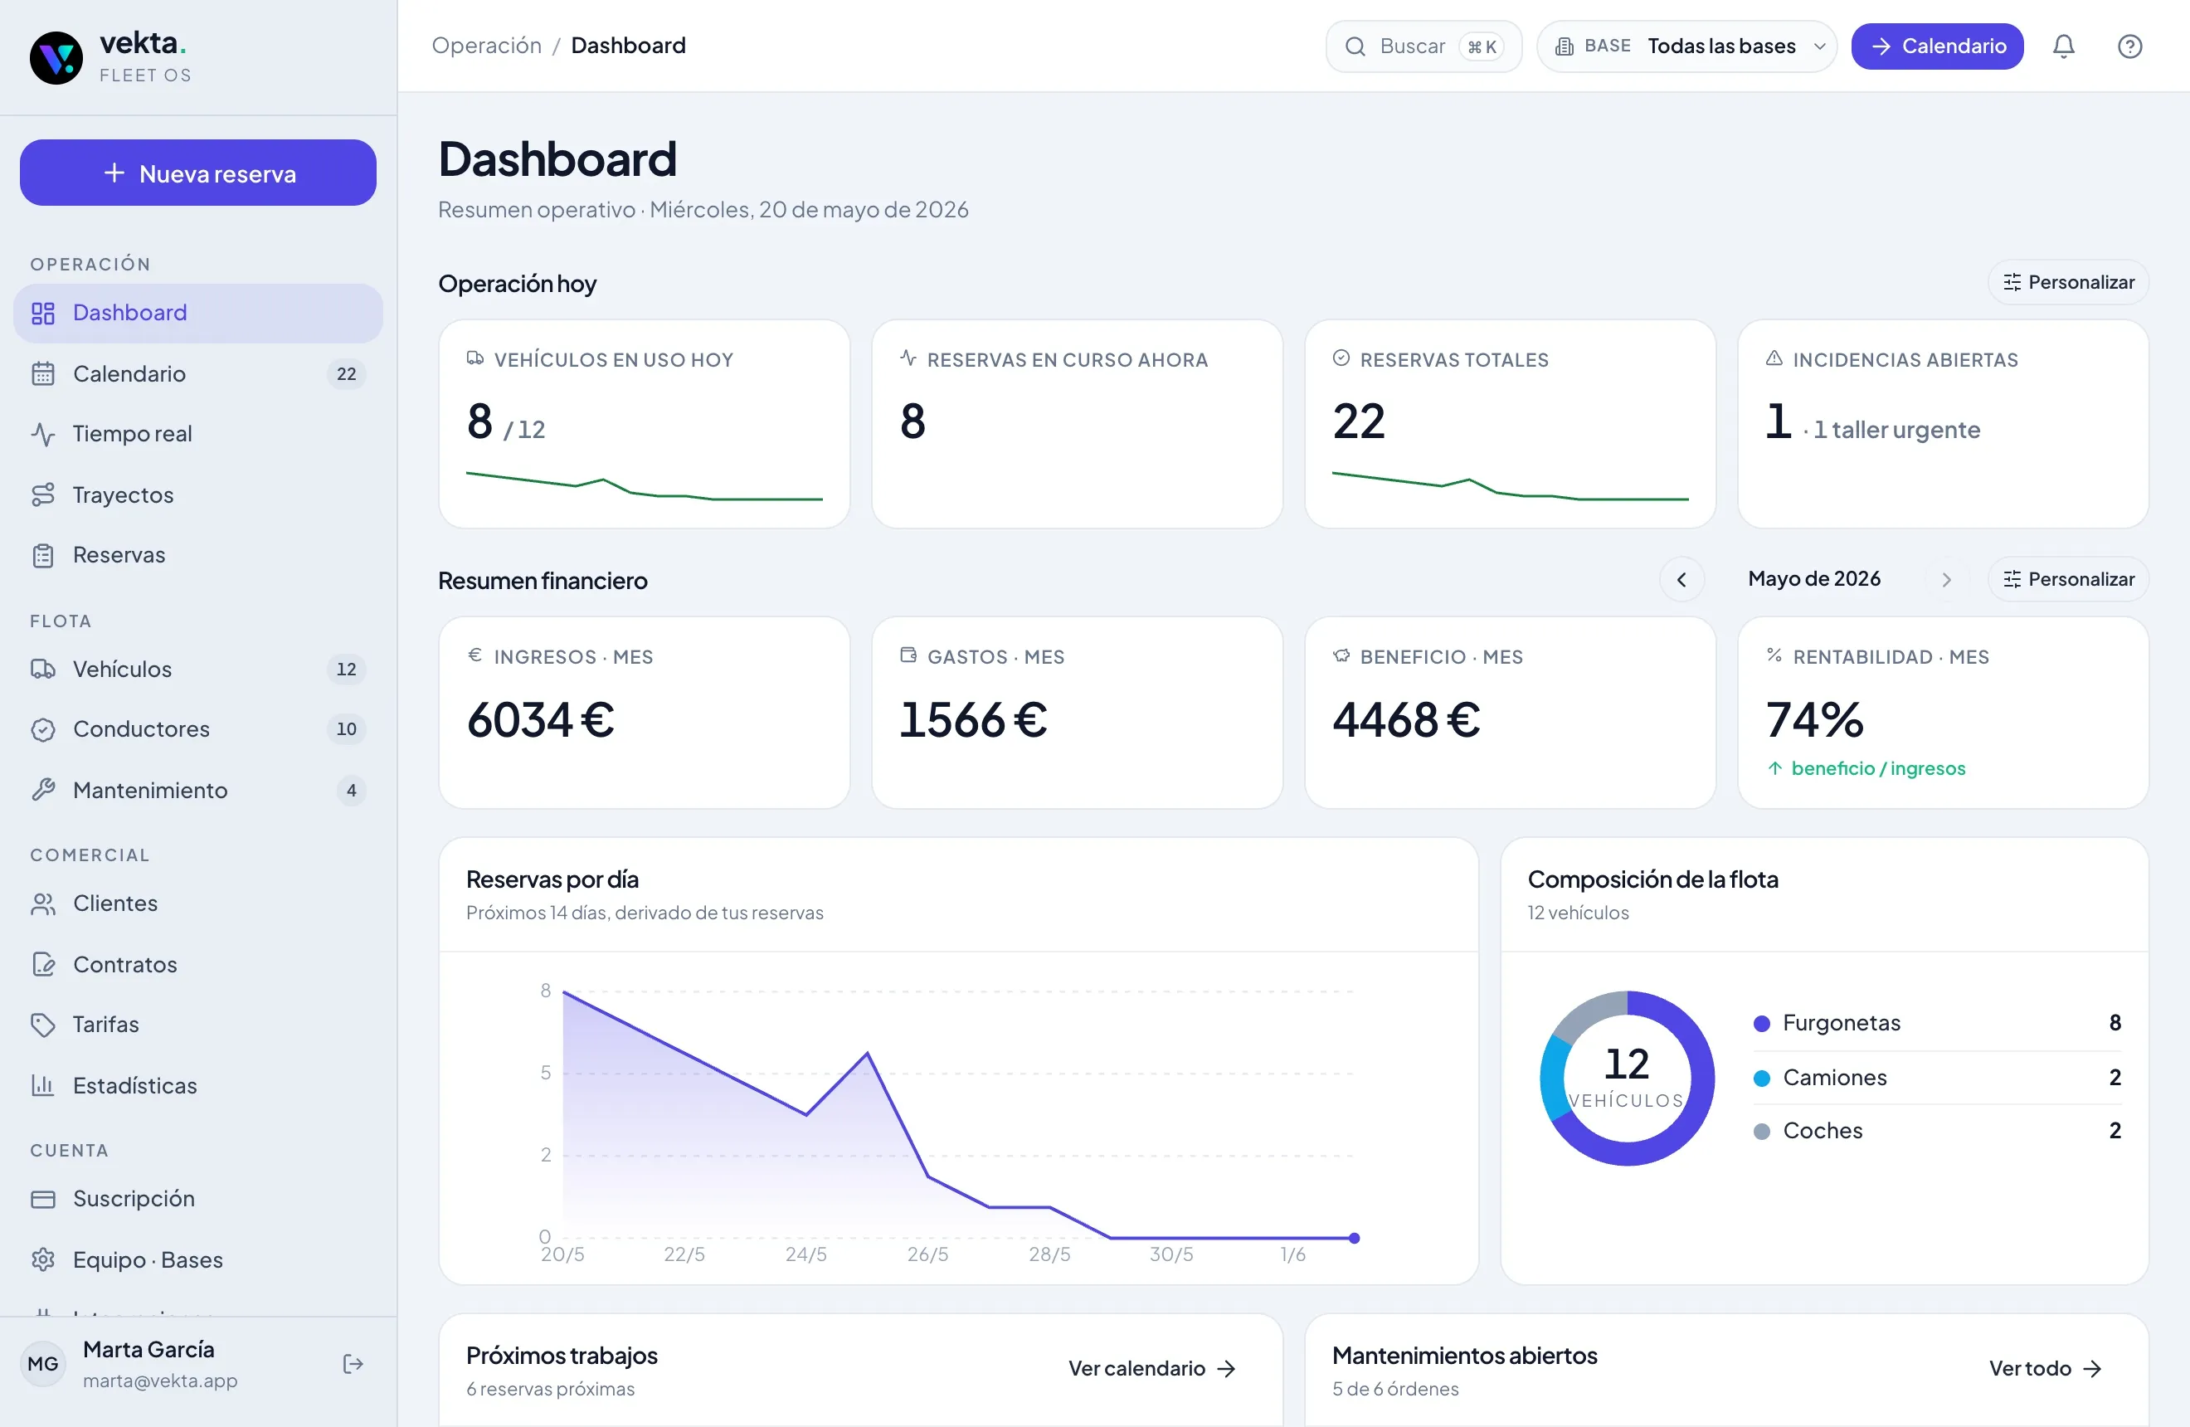Click the Incidencias abiertas card
This screenshot has height=1427, width=2190.
(x=1943, y=424)
